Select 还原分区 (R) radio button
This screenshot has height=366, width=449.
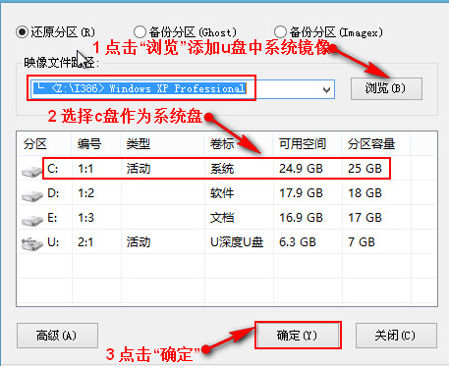[22, 32]
